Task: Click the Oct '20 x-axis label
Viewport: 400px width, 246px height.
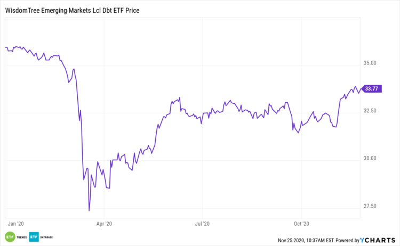Action: click(301, 224)
